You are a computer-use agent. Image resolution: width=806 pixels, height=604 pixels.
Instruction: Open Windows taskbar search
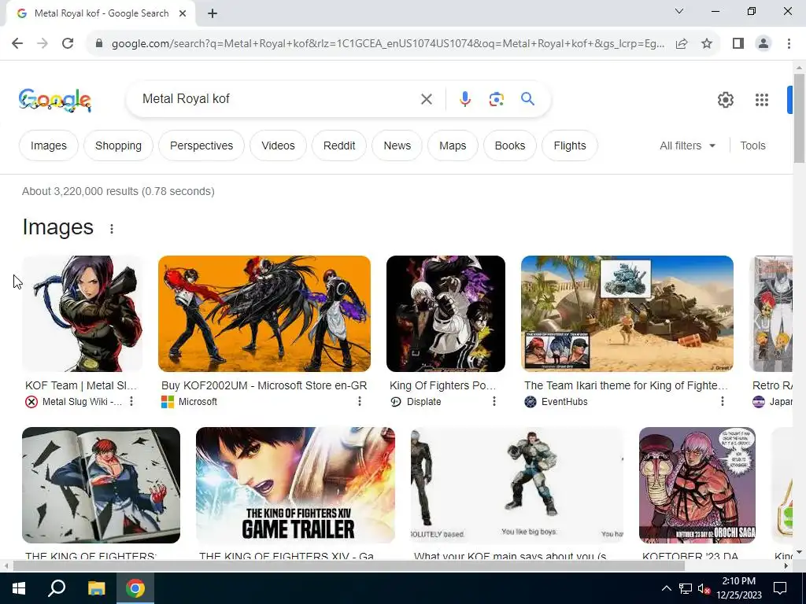click(57, 588)
